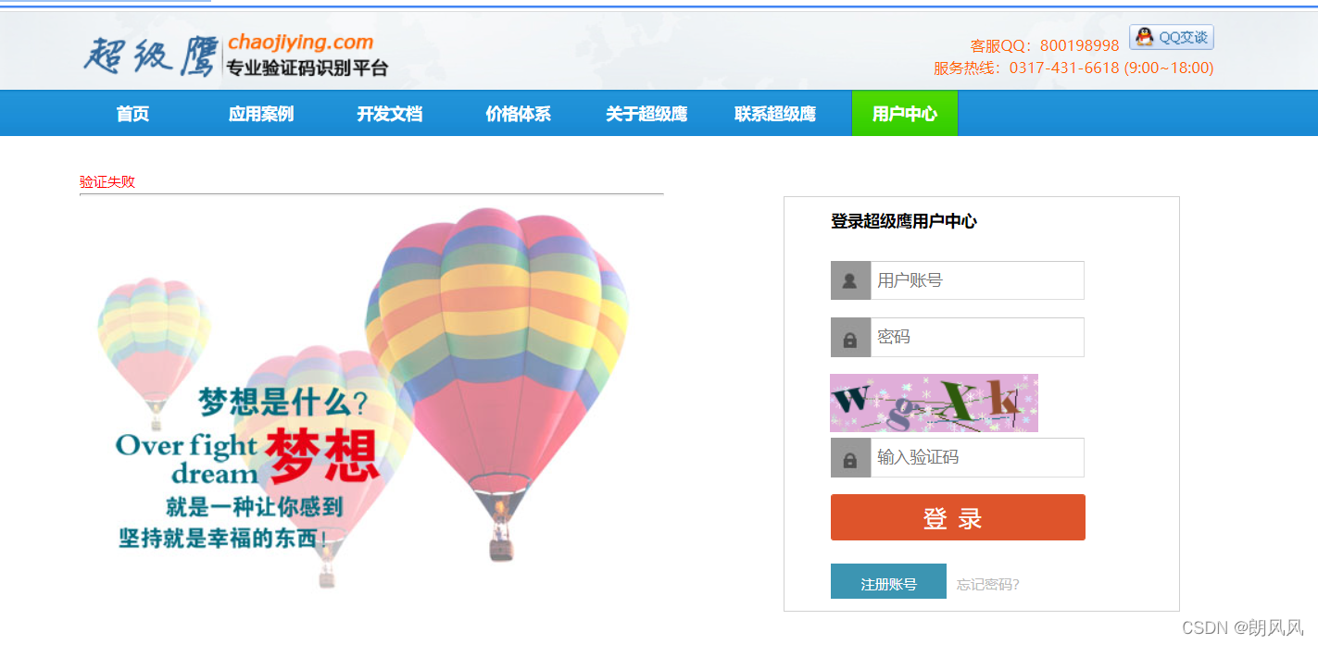Viewport: 1318px width, 645px height.
Task: Click the user silhouette icon beside 用户账号
Action: (850, 280)
